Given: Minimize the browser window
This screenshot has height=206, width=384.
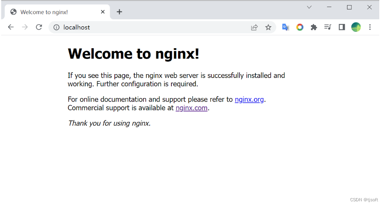Looking at the screenshot, I should pyautogui.click(x=329, y=7).
